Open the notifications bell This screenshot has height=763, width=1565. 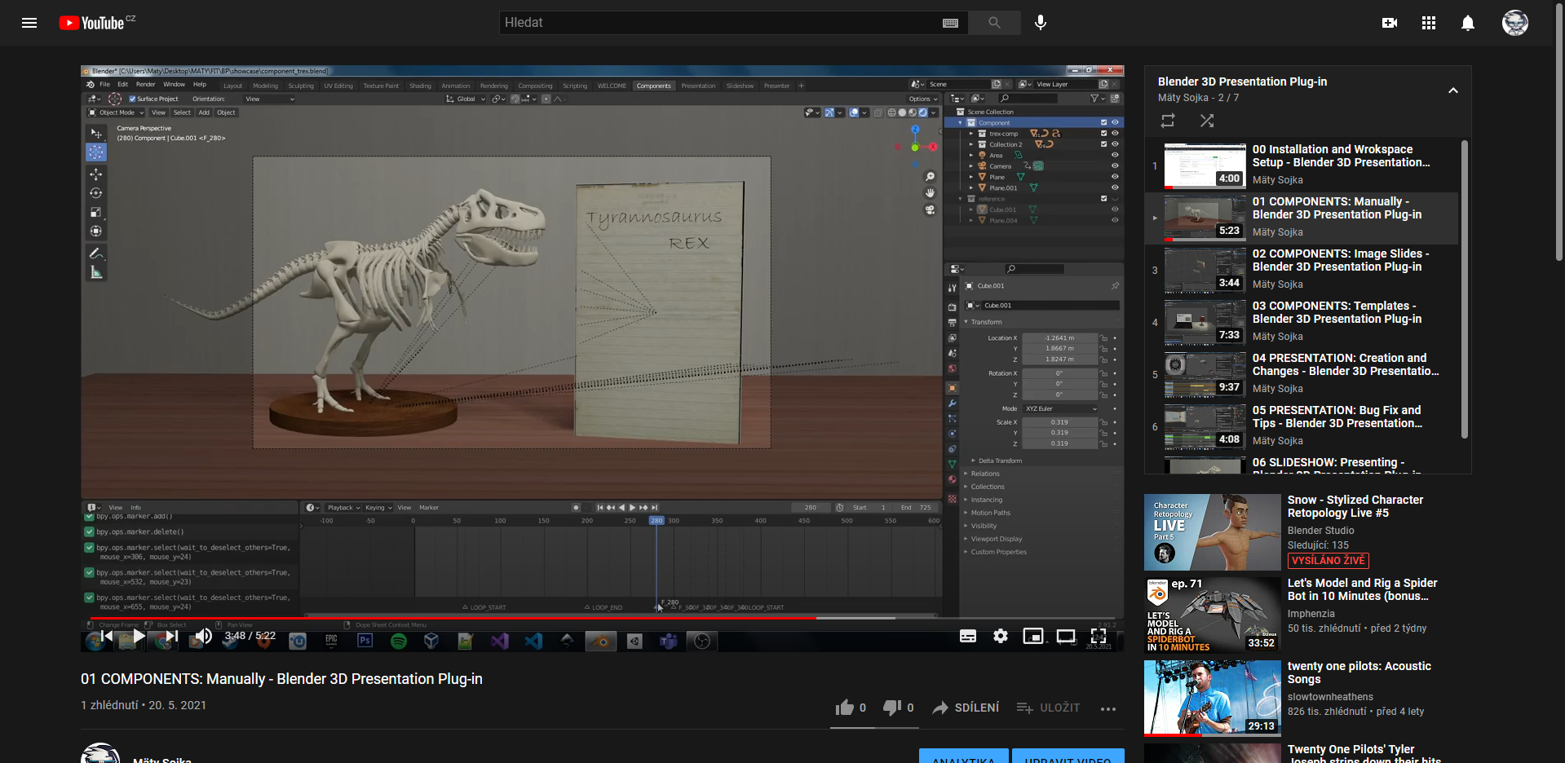1467,23
